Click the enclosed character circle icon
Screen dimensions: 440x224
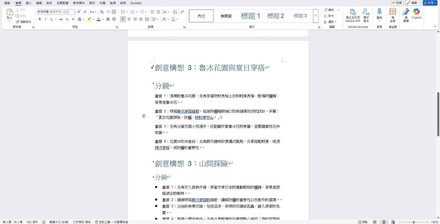(114, 19)
